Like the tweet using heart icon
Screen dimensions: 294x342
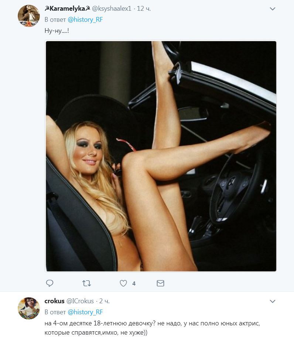click(123, 283)
